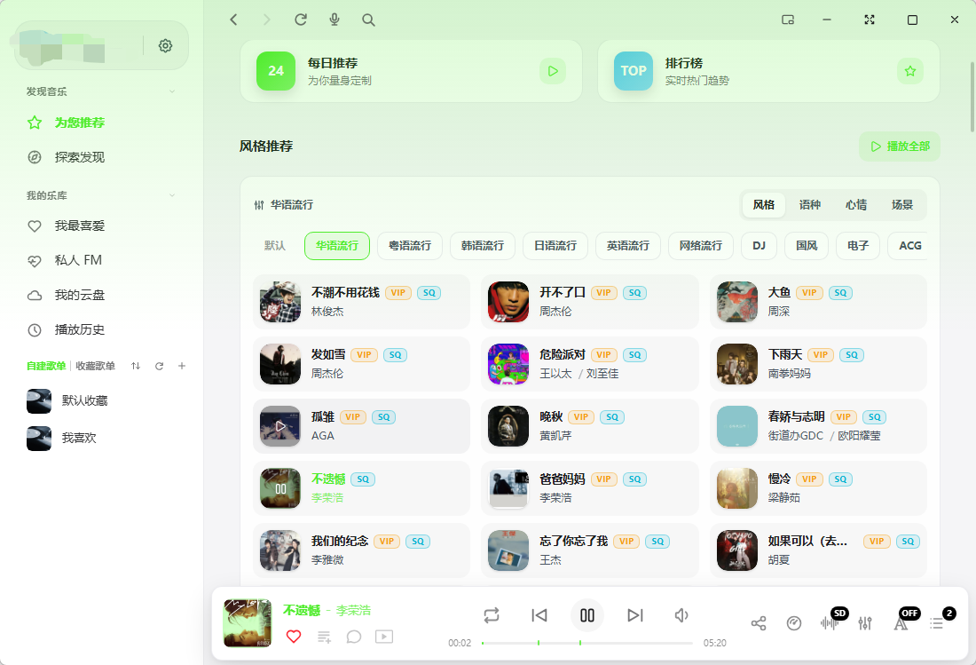The height and width of the screenshot is (665, 976).
Task: Play 孤雏 via its cover thumbnail
Action: pos(280,426)
